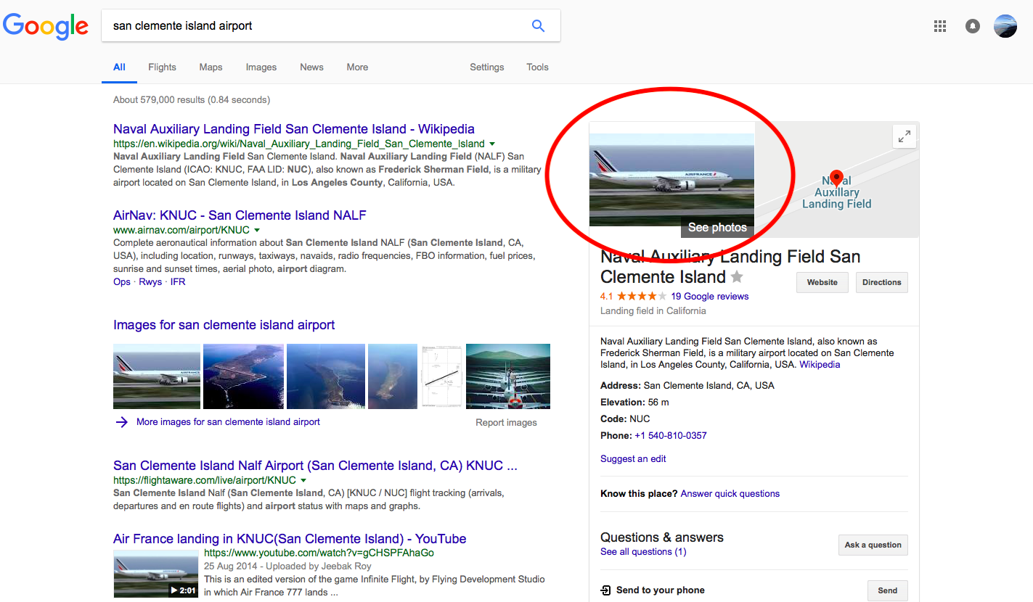1033x602 pixels.
Task: Open the small distant island image thumbnail
Action: tap(393, 376)
